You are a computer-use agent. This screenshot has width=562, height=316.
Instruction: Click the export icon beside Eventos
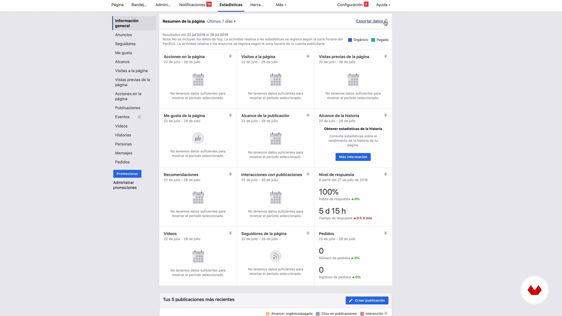(x=139, y=117)
